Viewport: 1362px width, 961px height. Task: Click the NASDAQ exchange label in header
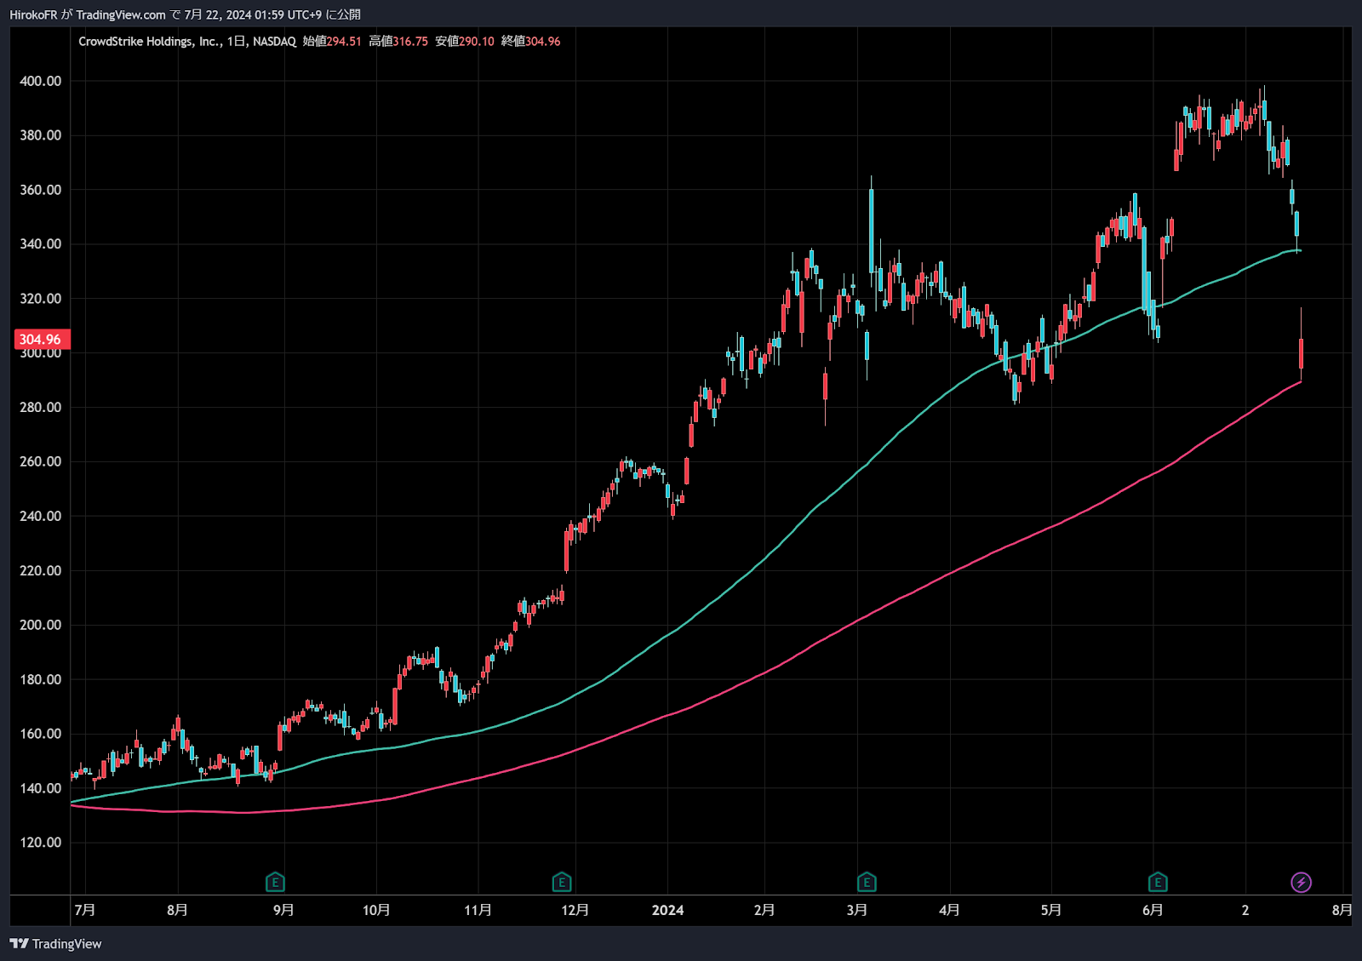[274, 41]
